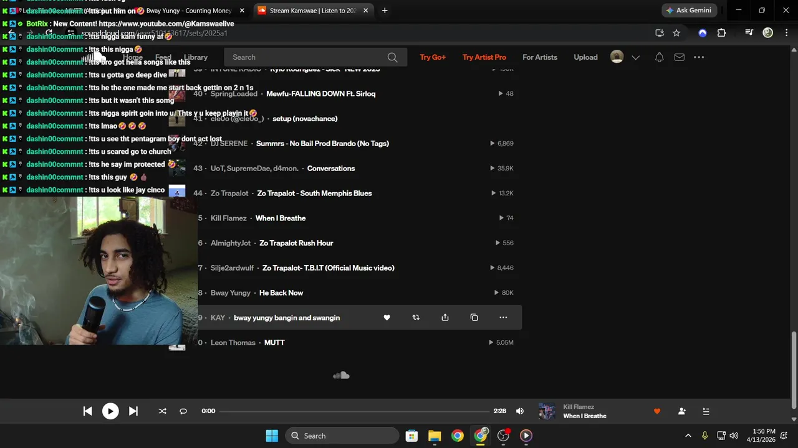Open the Library tab in SoundCloud header
This screenshot has height=448, width=798.
[x=196, y=57]
